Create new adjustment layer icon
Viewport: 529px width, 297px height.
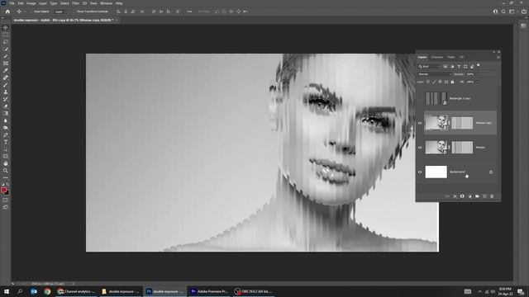pos(469,196)
